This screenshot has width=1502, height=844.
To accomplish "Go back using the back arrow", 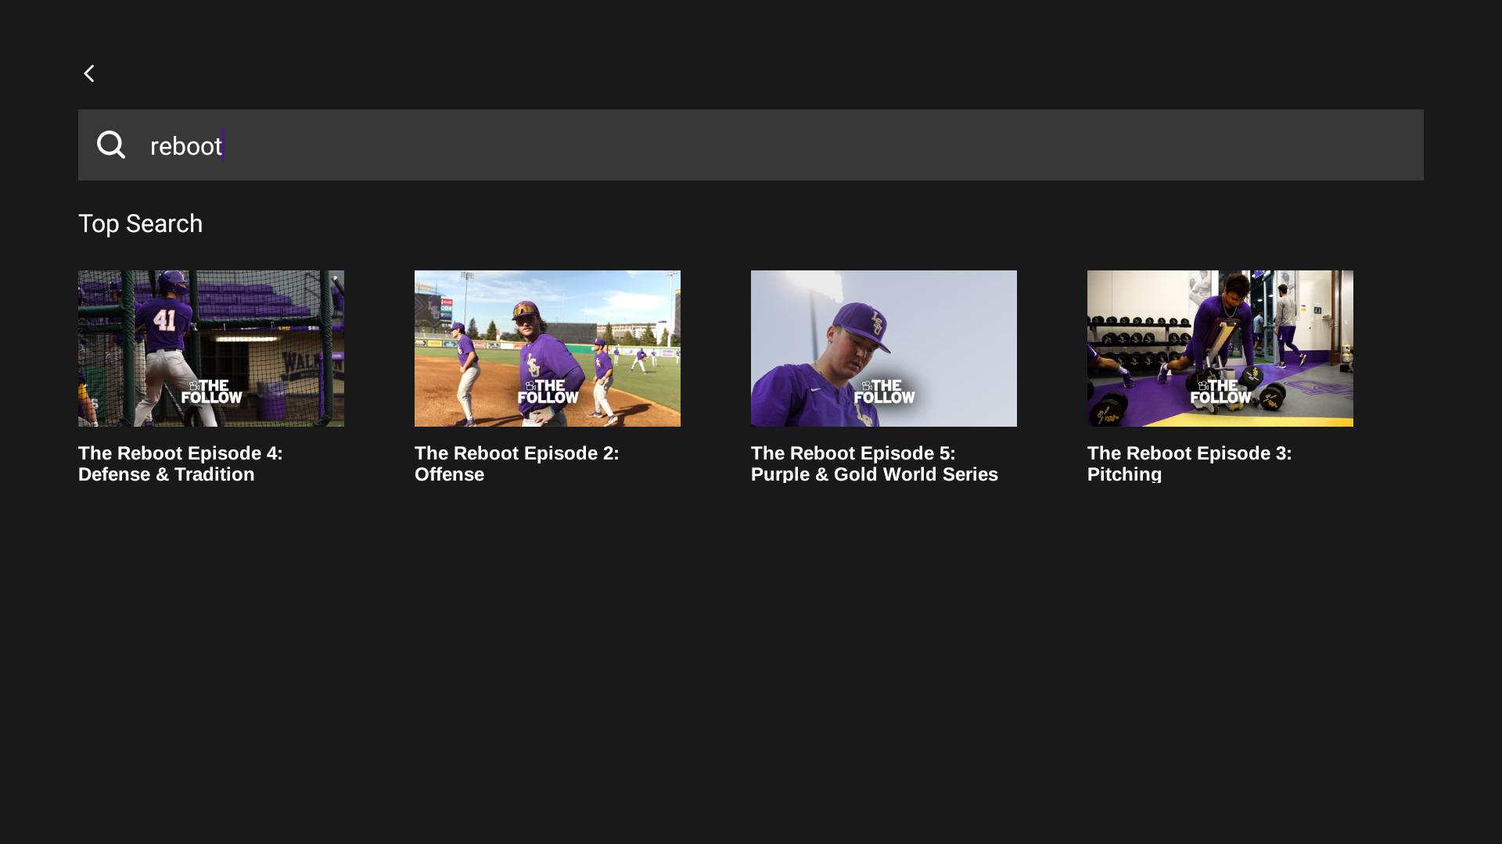I will 89,73.
